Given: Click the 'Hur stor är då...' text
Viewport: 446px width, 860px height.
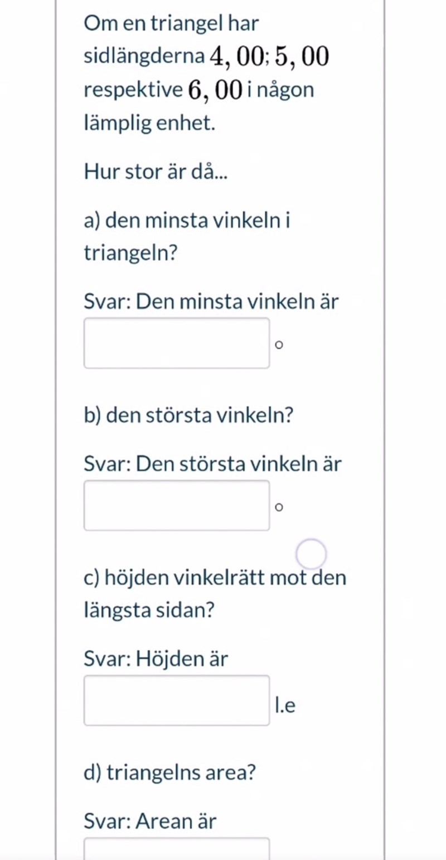Looking at the screenshot, I should click(156, 172).
